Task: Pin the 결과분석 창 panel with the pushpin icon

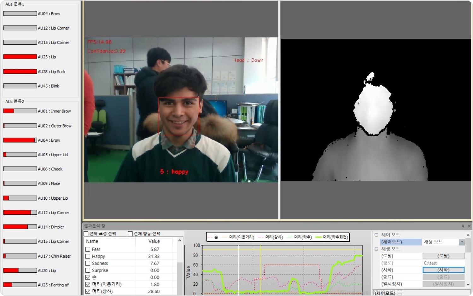Action: coord(463,226)
